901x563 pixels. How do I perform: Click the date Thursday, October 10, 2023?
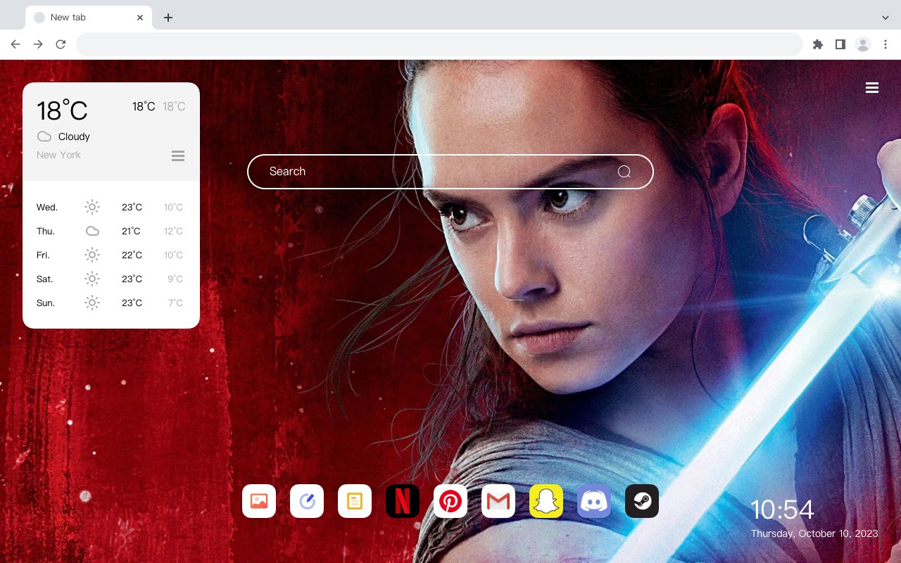tap(814, 533)
